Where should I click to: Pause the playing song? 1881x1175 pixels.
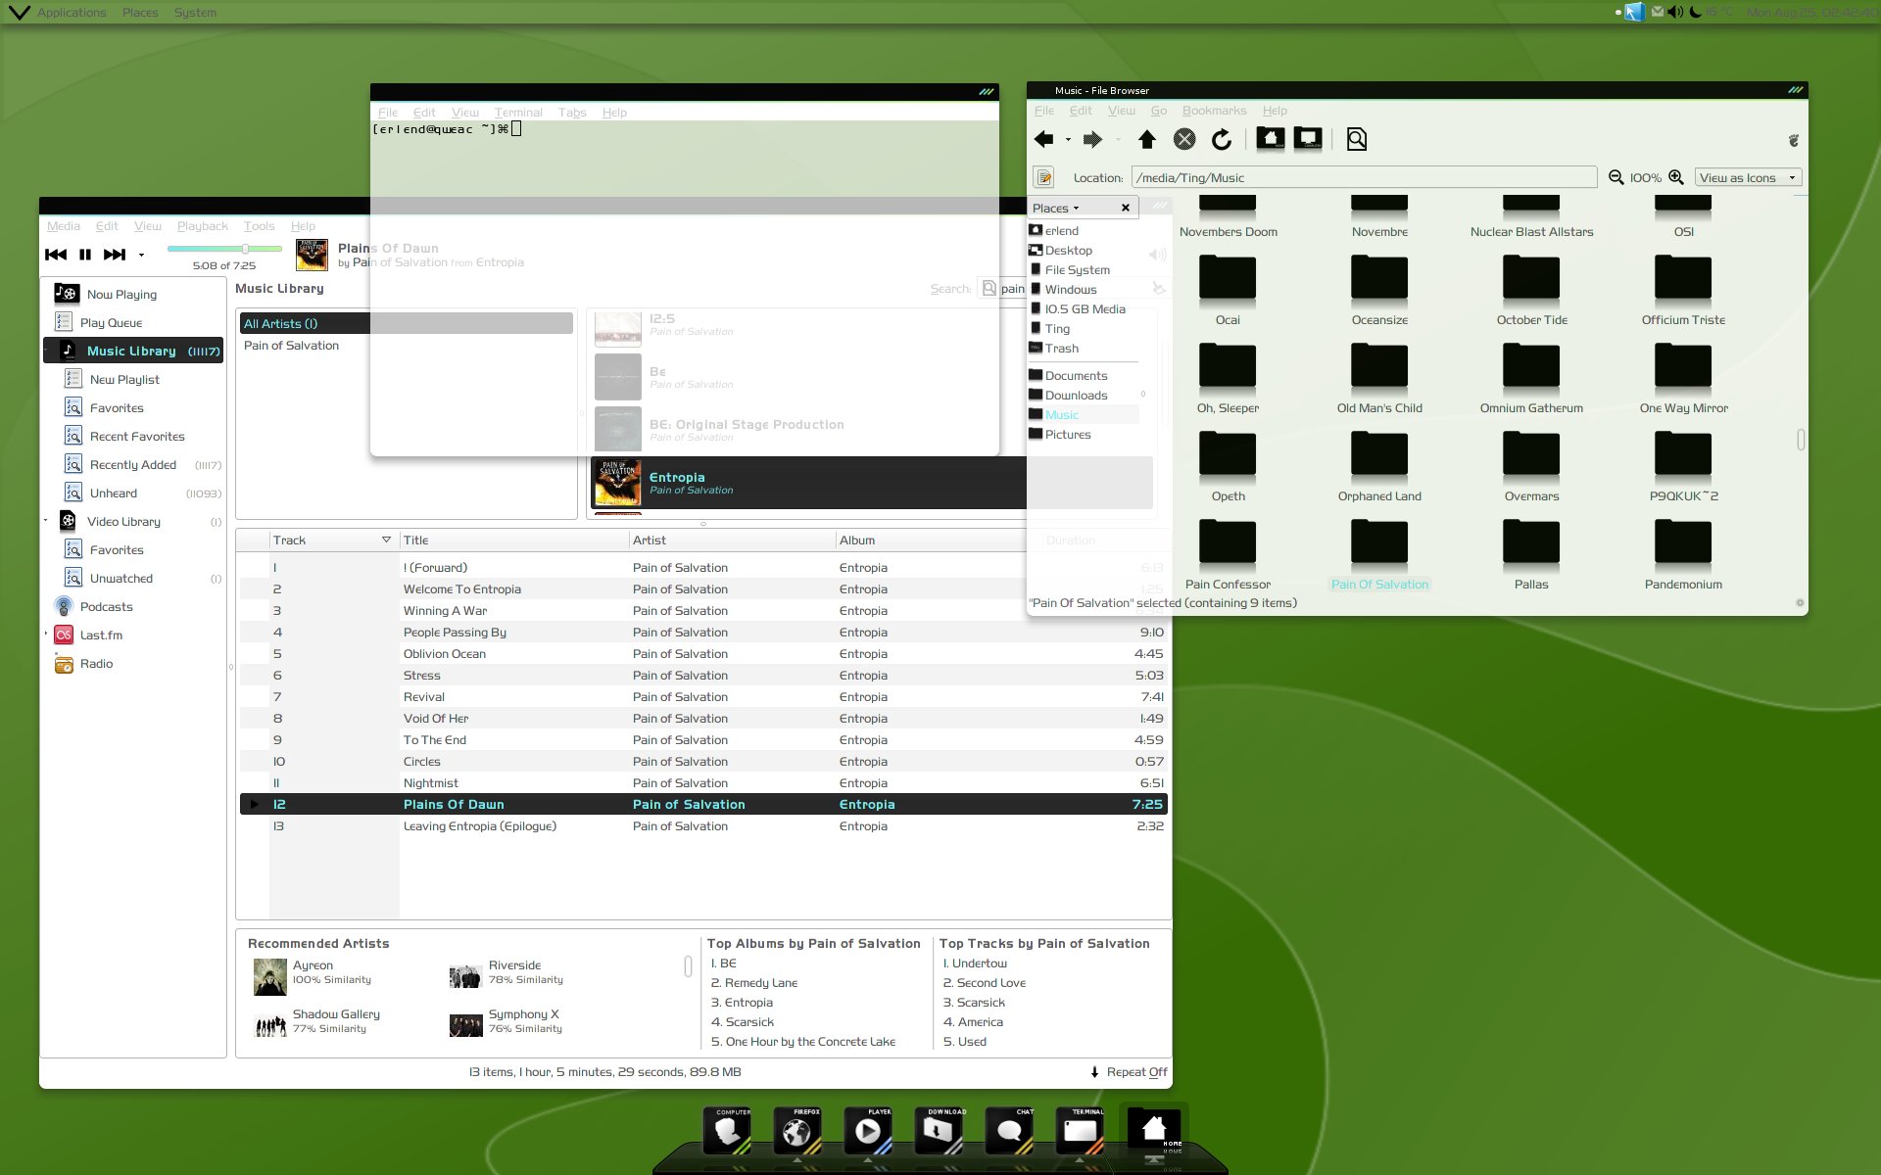(85, 255)
